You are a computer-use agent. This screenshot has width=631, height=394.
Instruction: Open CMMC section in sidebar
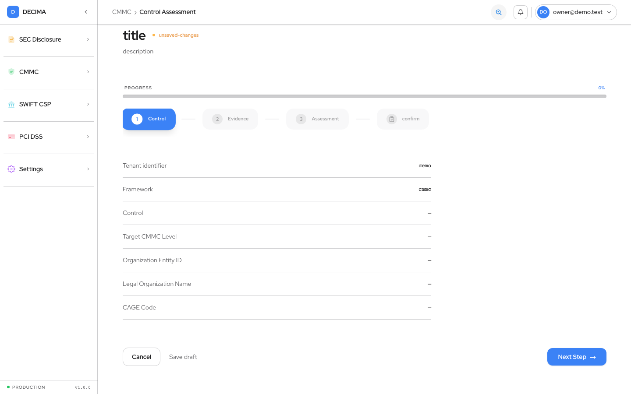49,72
